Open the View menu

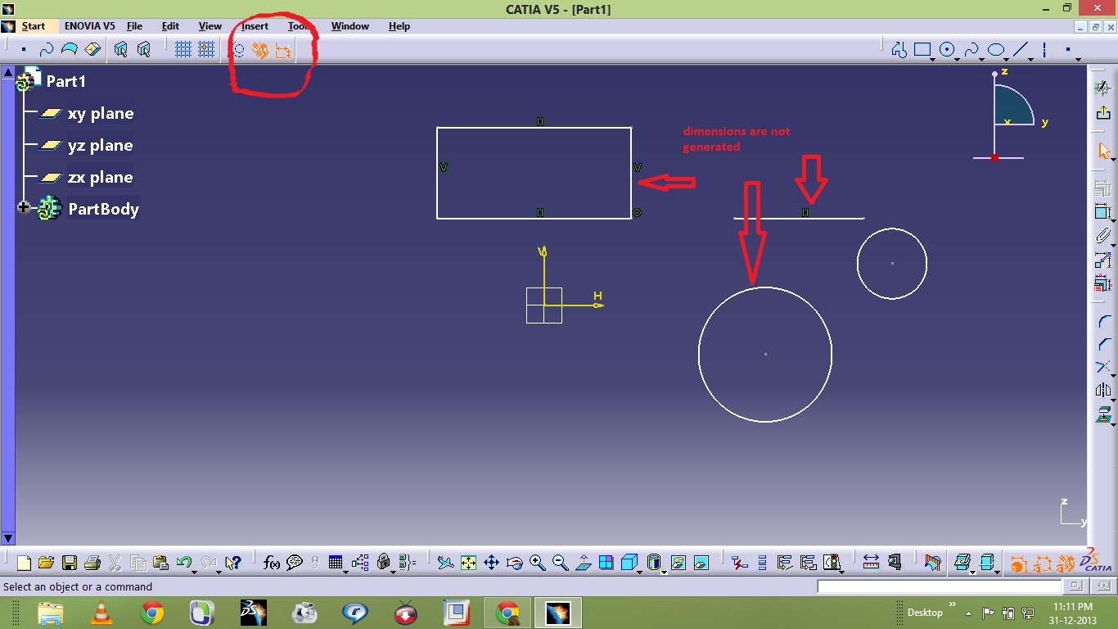pos(210,26)
